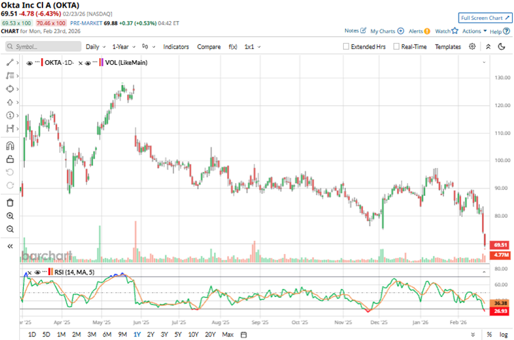Screen dimensions: 514x340
Task: Enable the Extended Hrs checkbox
Action: click(346, 46)
